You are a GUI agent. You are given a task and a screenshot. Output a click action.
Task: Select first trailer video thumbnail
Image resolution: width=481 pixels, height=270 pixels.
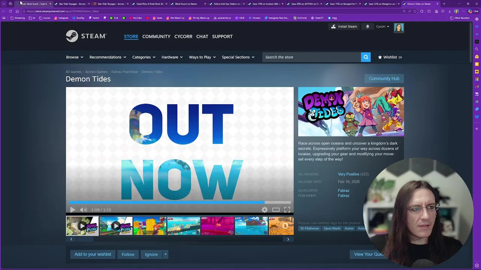pyautogui.click(x=82, y=226)
